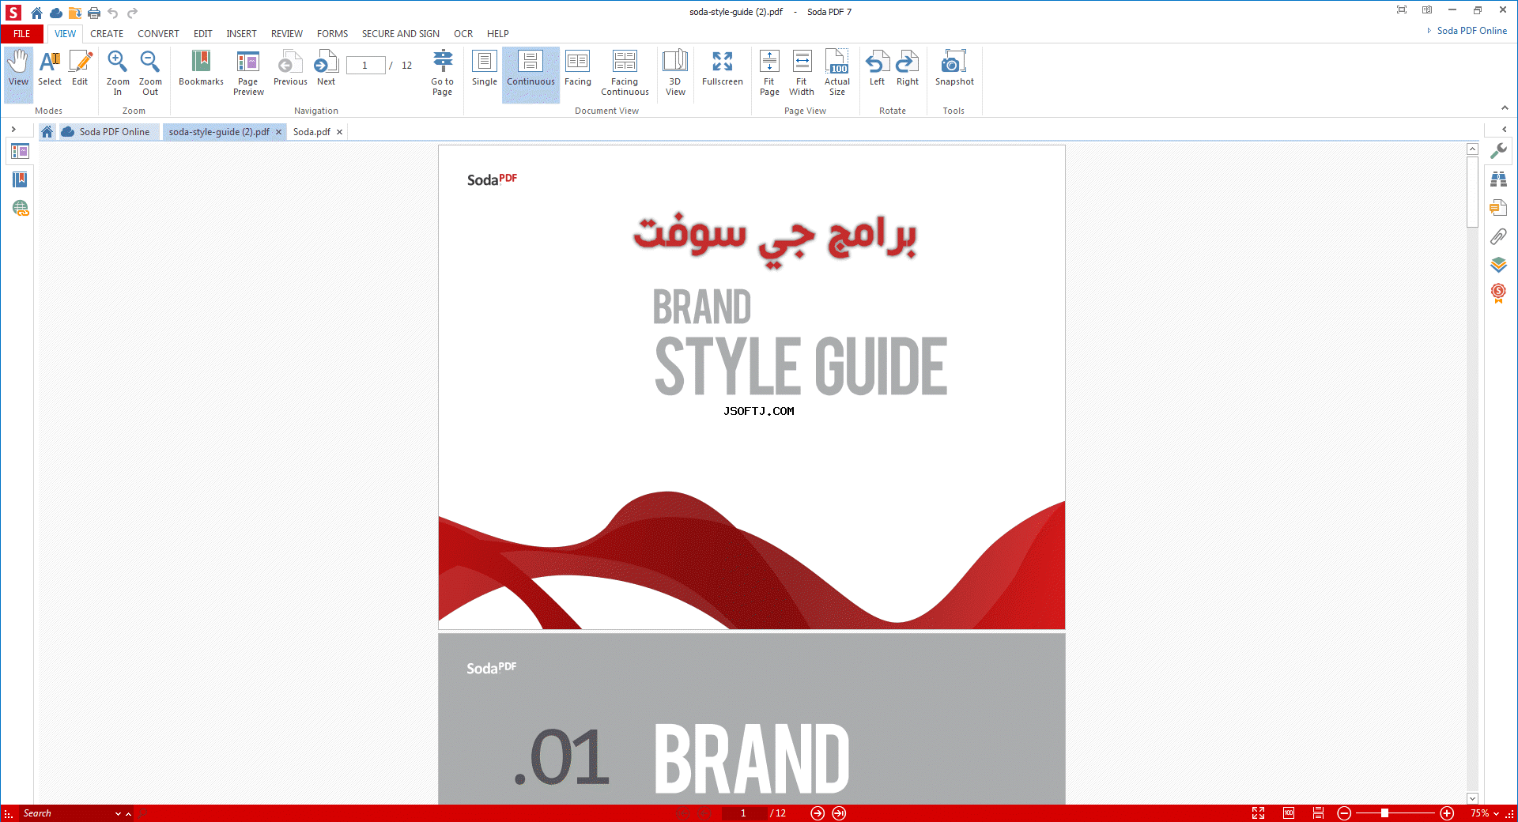This screenshot has width=1518, height=822.
Task: Open the Bookmarks panel from ribbon
Action: point(201,69)
